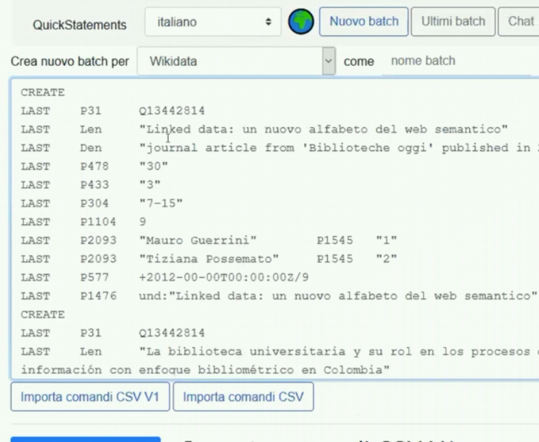Click the first CREATE line
This screenshot has width=539, height=442.
tap(43, 92)
